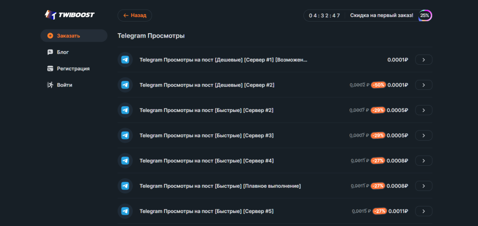Open the Блог section
Viewport: 478px width, 226px height.
pyautogui.click(x=63, y=52)
